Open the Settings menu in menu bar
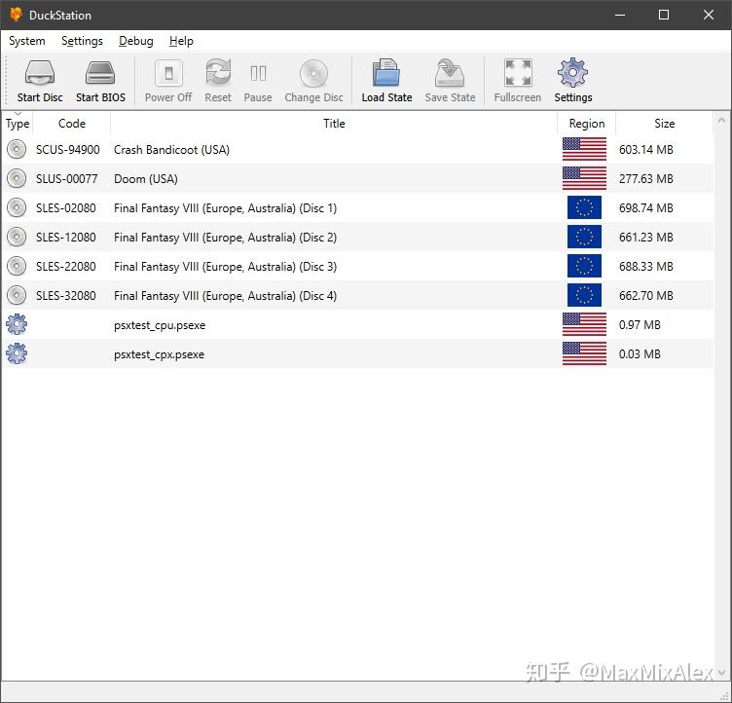The width and height of the screenshot is (732, 703). [82, 41]
